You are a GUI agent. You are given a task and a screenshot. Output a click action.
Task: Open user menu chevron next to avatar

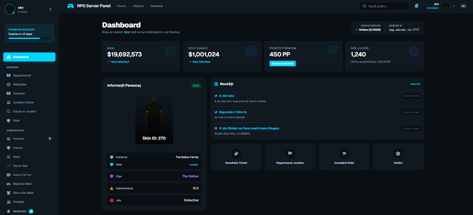(x=454, y=6)
